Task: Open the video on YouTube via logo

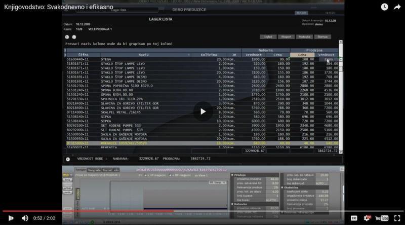Action: pos(382,218)
